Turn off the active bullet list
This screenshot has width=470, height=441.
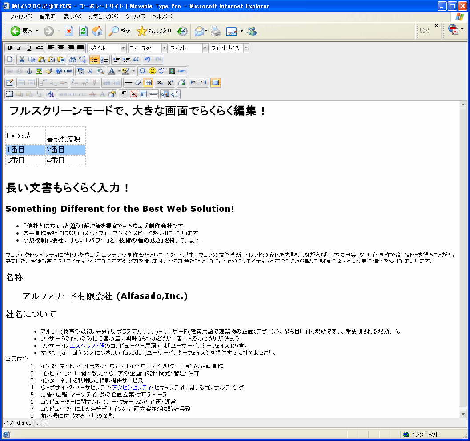[94, 59]
